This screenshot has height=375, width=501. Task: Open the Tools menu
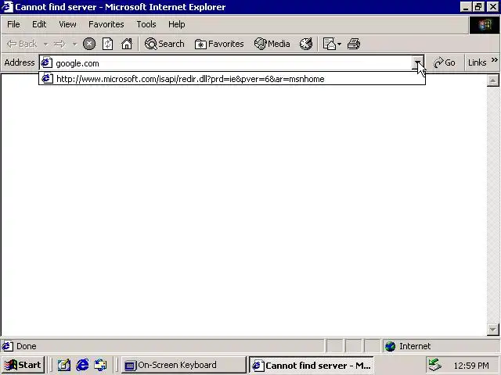(146, 24)
